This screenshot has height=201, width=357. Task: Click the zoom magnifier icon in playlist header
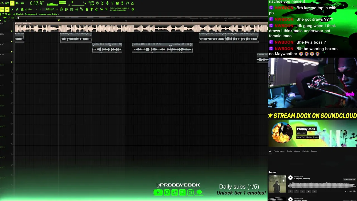[6, 14]
